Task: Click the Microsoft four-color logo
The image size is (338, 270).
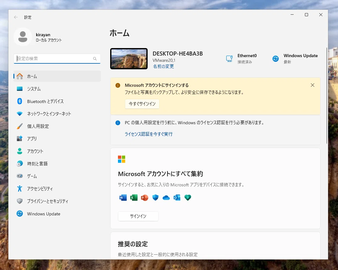Action: click(122, 159)
